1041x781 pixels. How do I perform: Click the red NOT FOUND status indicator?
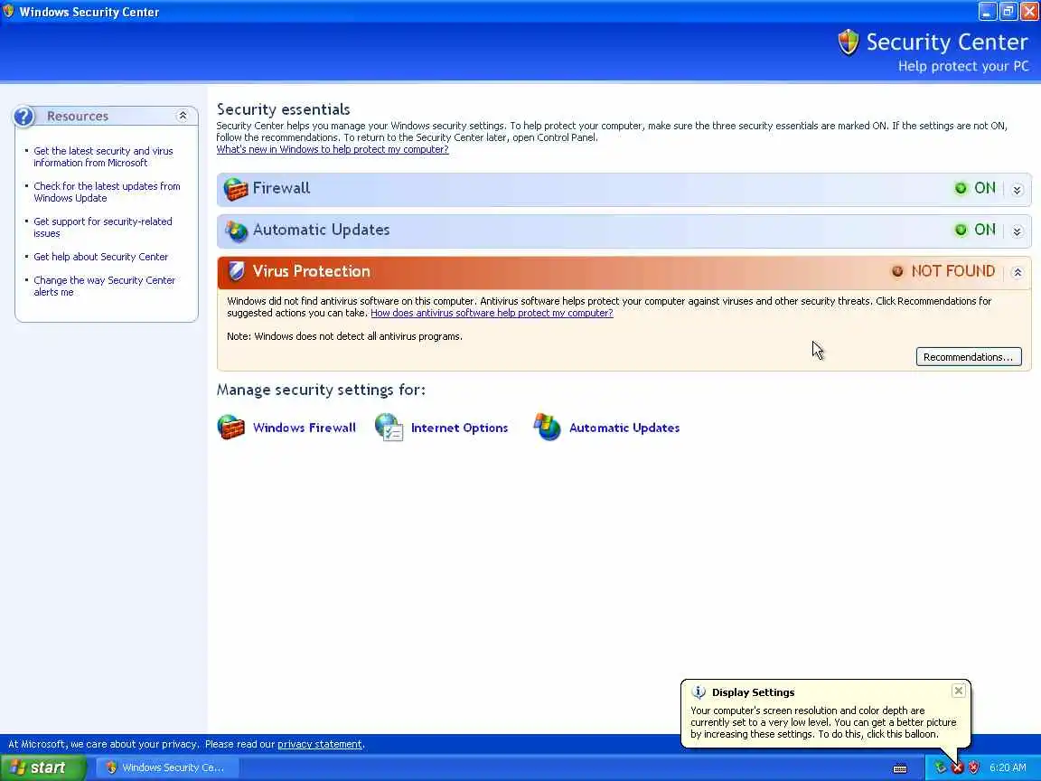click(x=897, y=271)
